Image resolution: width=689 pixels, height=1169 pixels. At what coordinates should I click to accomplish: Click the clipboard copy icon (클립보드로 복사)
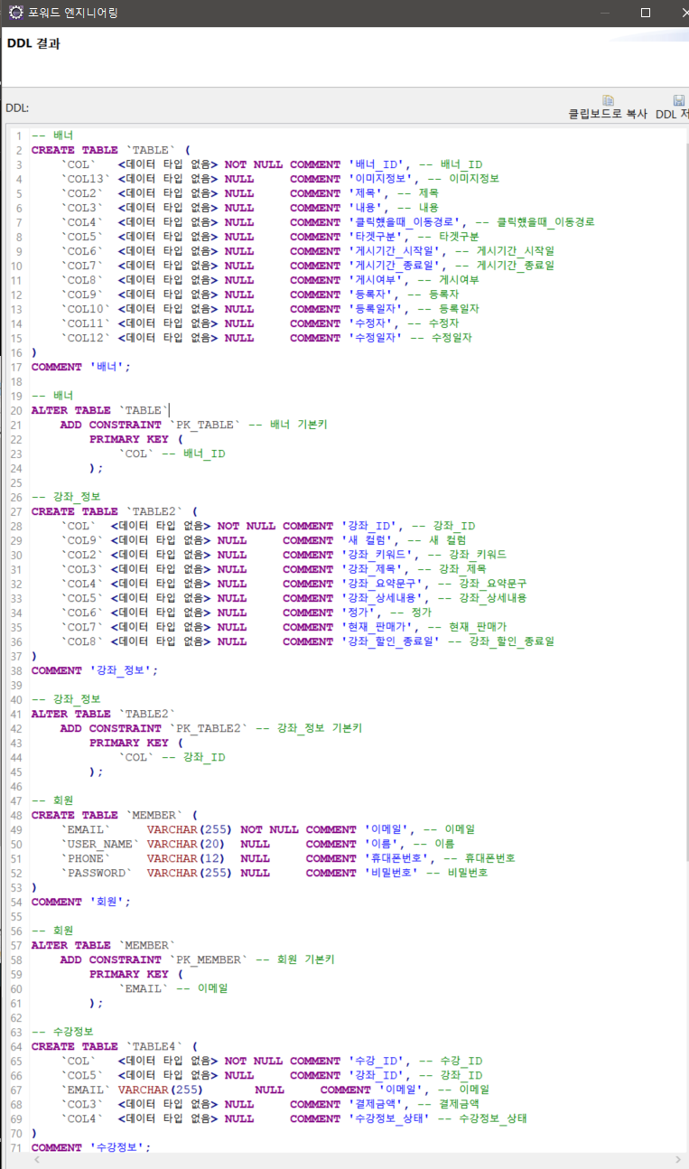(609, 100)
